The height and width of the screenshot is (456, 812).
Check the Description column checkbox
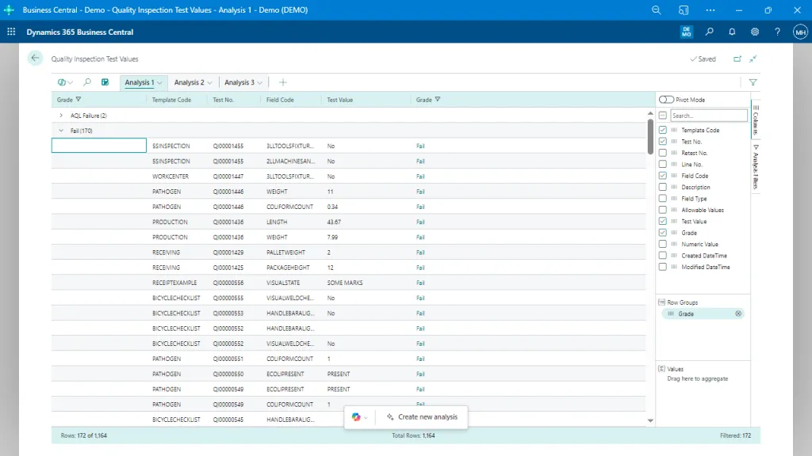[x=663, y=187]
